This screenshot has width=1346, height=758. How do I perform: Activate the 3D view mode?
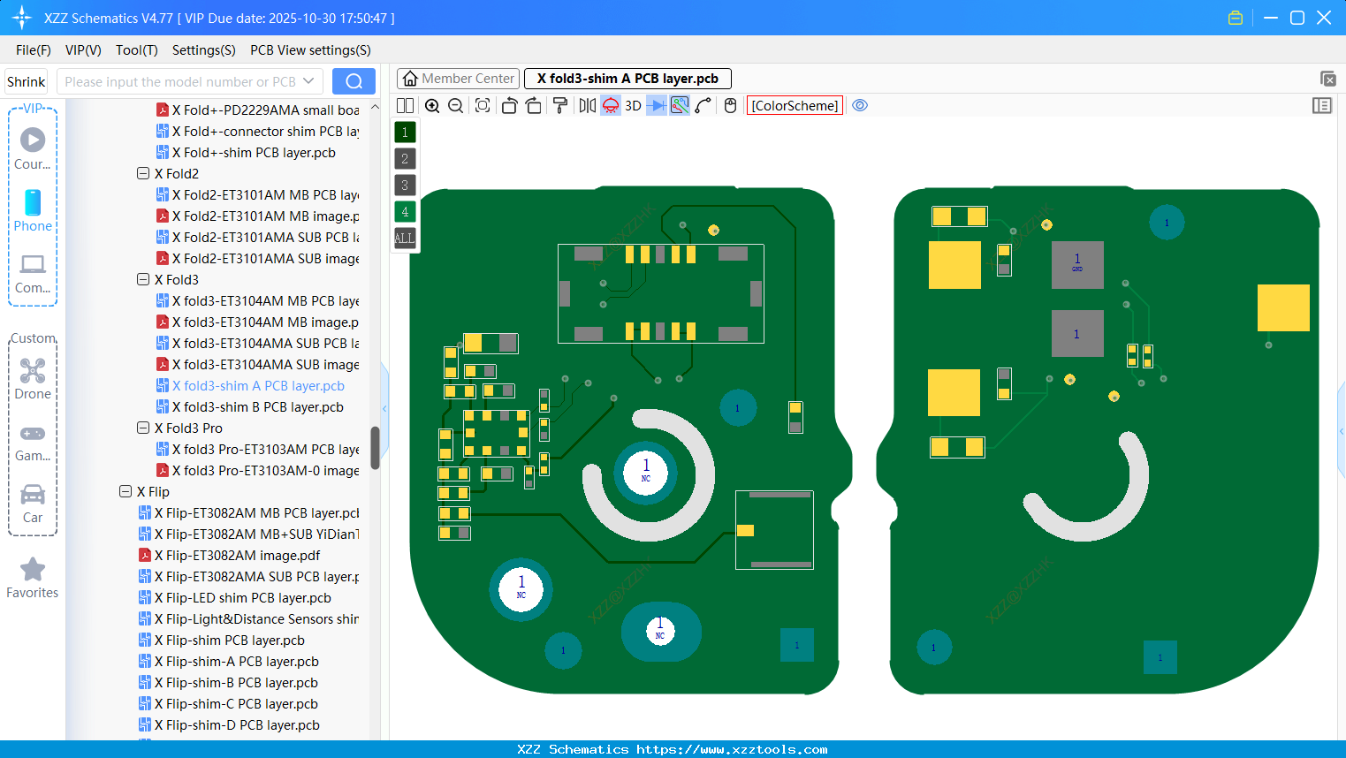point(632,105)
